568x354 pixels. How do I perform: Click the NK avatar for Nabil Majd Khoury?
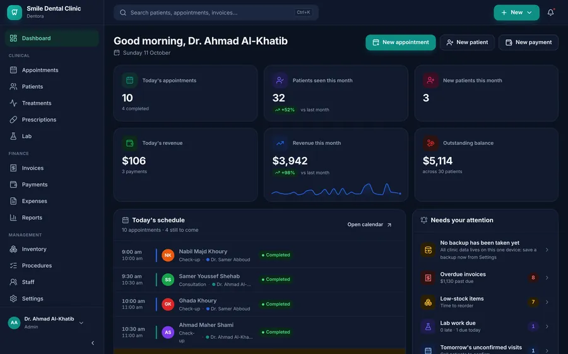pos(168,255)
